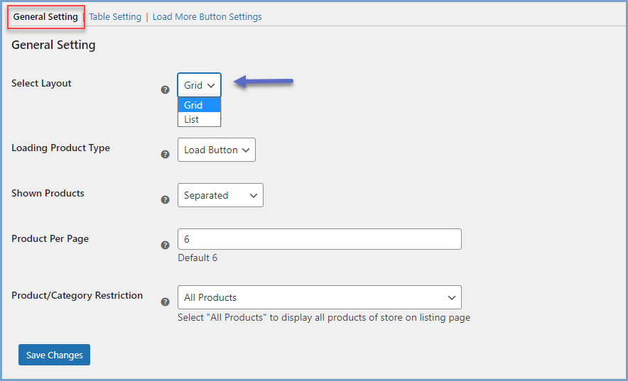Click the Loading Product Type label
The width and height of the screenshot is (628, 381).
click(60, 148)
